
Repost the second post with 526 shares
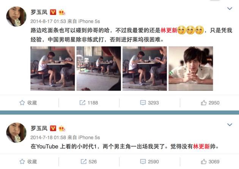(x=89, y=161)
